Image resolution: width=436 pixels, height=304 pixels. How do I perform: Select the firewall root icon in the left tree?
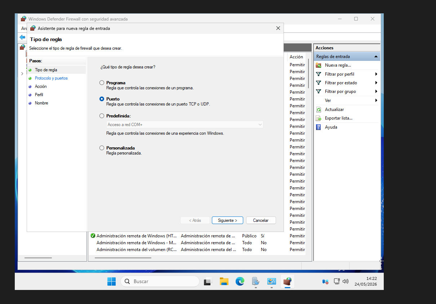[x=22, y=47]
